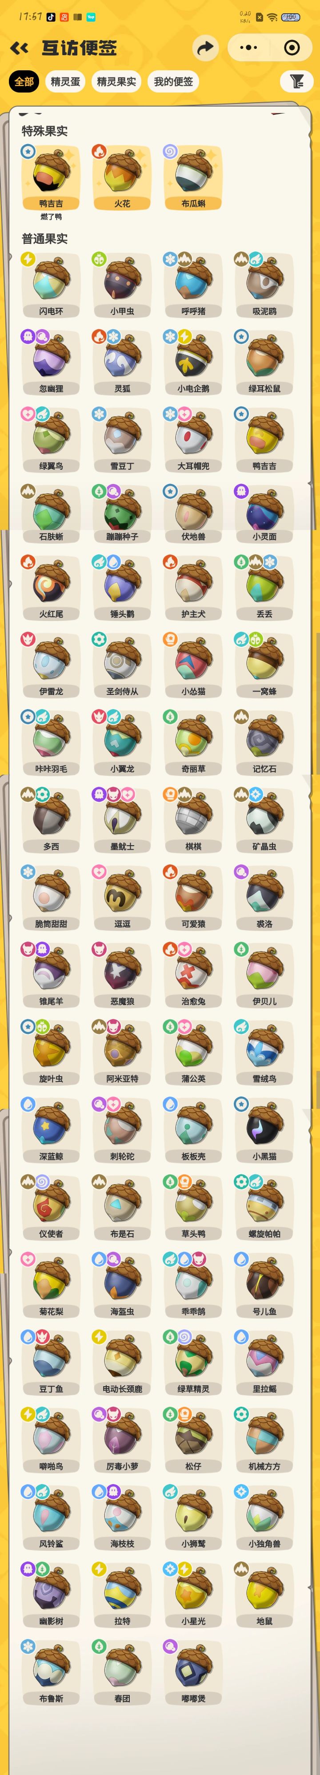Screen dimensions: 320x1775
Task: Tap the double-arrow back icon
Action: point(19,48)
